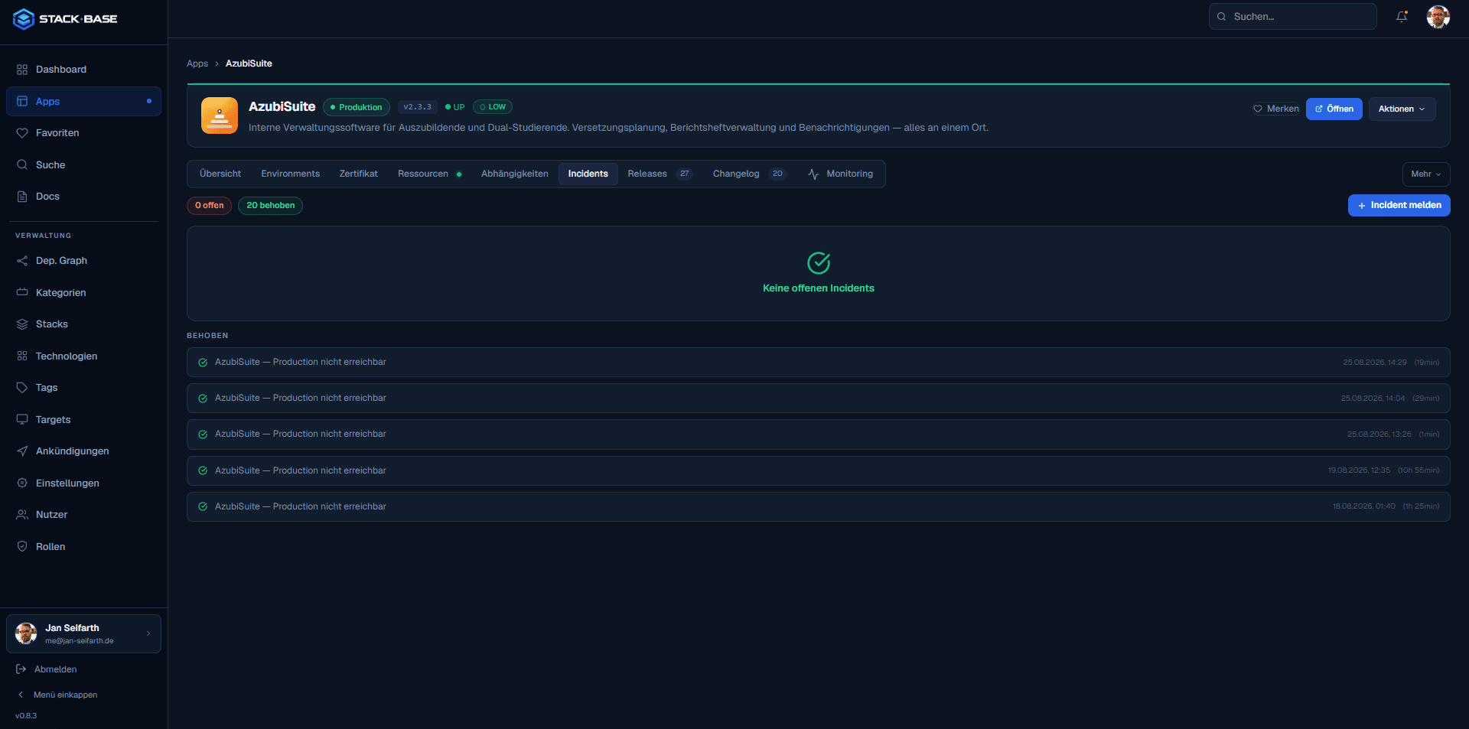This screenshot has width=1469, height=729.
Task: Click the Favoriten heart icon in sidebar
Action: click(x=22, y=133)
